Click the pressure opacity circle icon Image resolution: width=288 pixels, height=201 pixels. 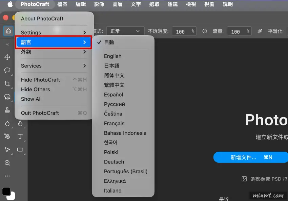pyautogui.click(x=205, y=31)
